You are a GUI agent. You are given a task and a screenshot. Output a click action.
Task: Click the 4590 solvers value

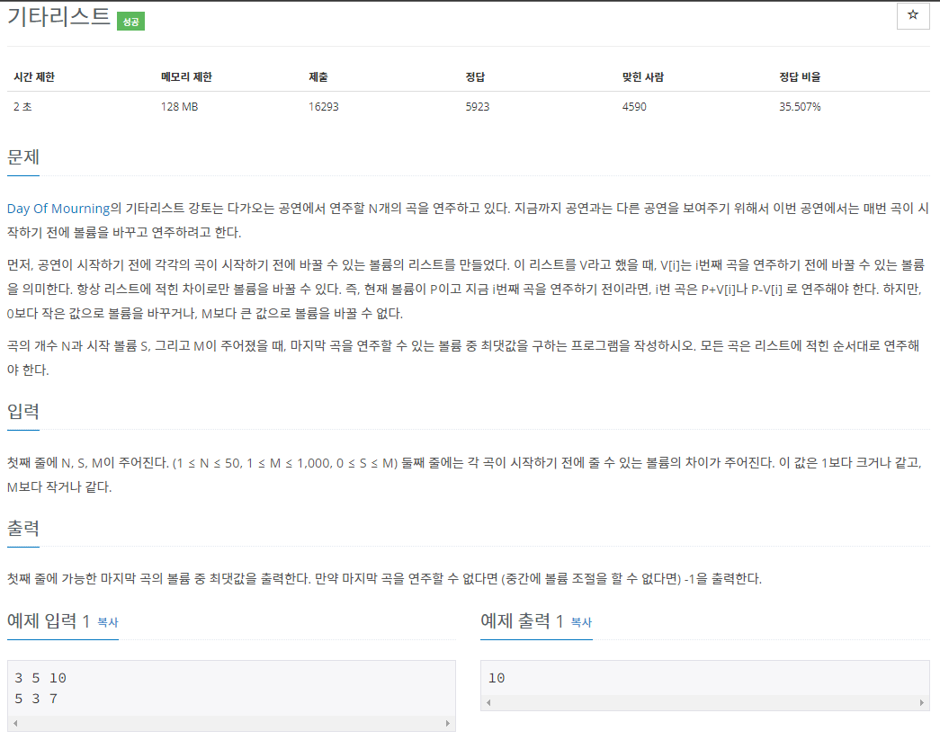pyautogui.click(x=634, y=107)
